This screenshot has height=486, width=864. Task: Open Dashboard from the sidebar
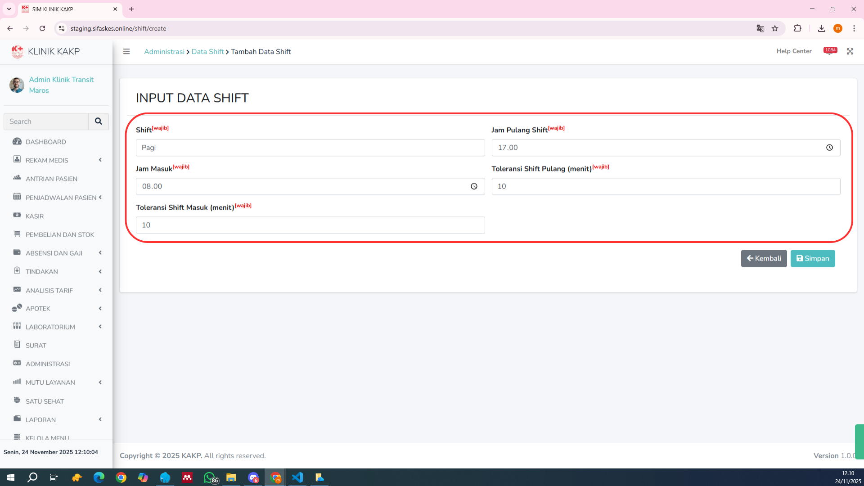point(46,142)
